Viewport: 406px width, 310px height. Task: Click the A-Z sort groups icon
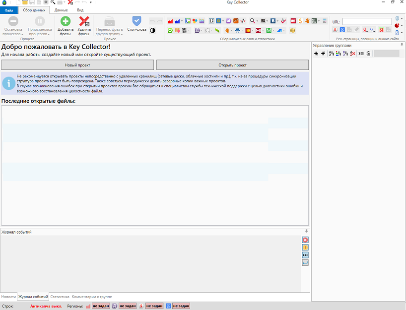(x=331, y=54)
